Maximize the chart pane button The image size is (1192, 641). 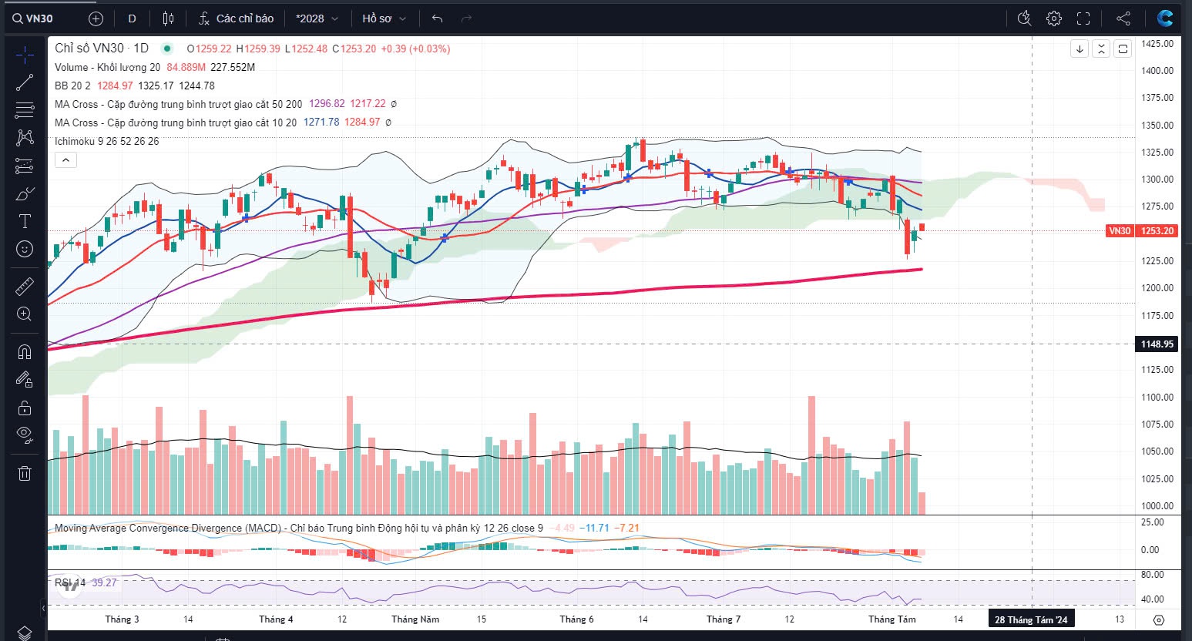[x=1123, y=49]
